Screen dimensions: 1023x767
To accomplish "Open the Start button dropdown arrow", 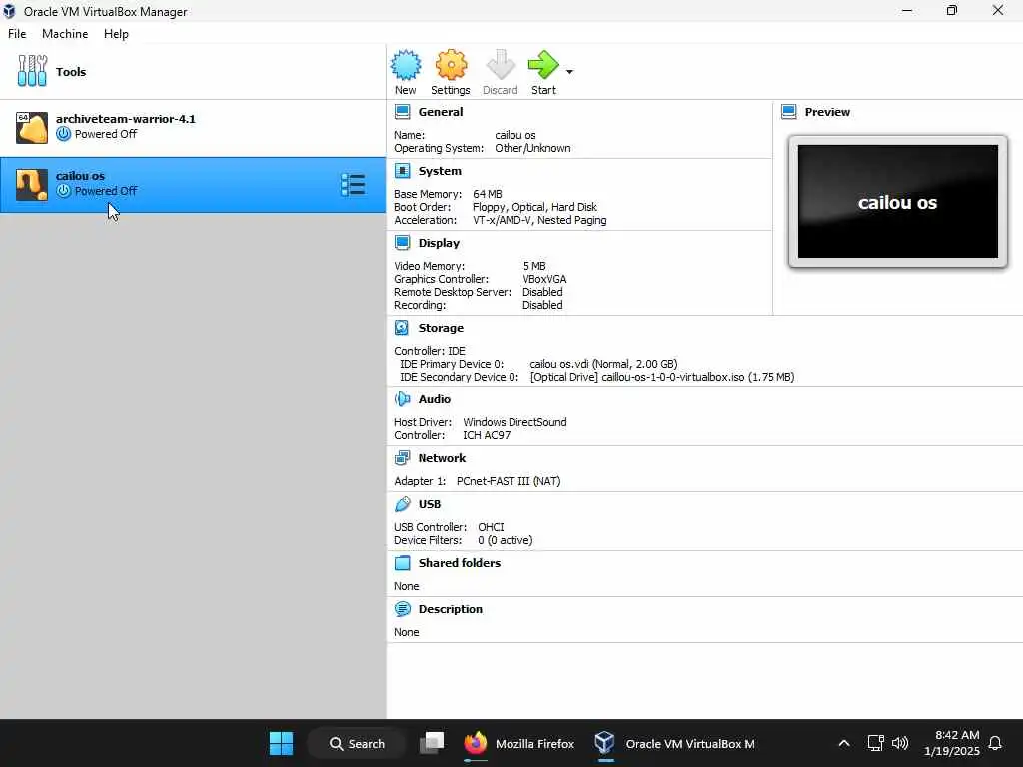I will (x=569, y=71).
